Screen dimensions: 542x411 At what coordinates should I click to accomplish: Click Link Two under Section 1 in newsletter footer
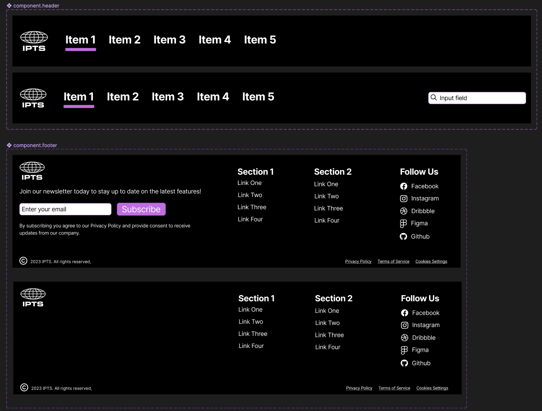coord(250,195)
